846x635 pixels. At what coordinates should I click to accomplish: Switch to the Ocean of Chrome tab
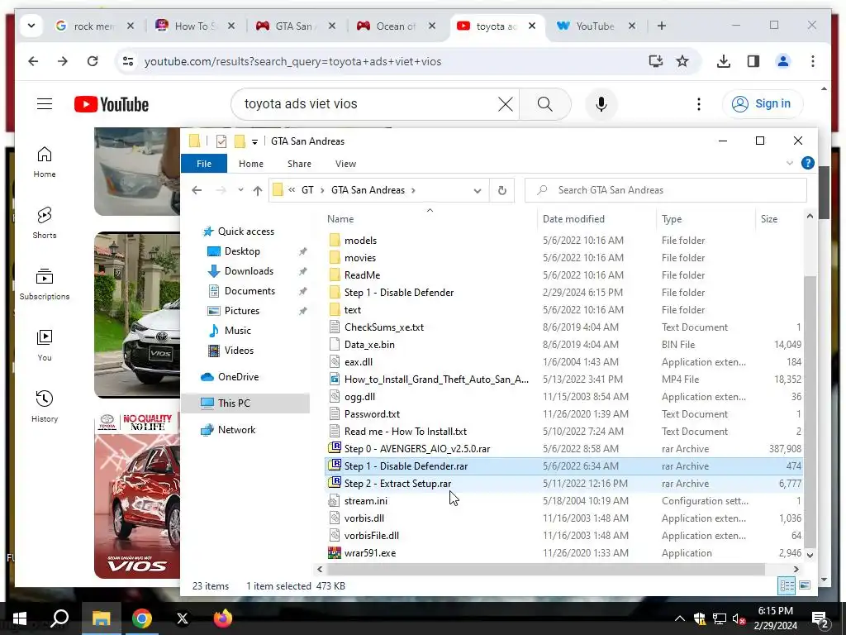click(x=396, y=26)
